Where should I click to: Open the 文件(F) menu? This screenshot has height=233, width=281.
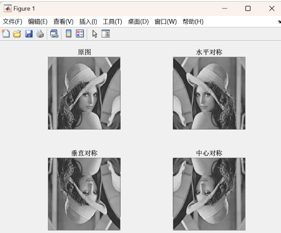click(12, 22)
